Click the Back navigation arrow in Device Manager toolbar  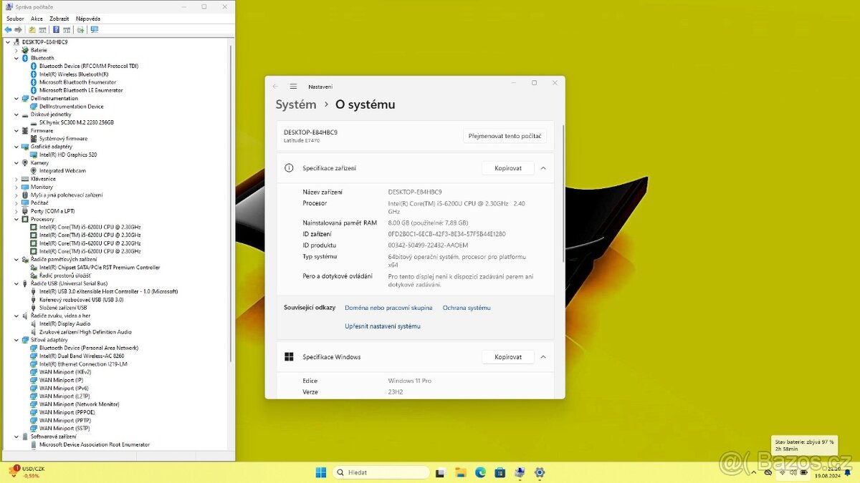(8, 29)
